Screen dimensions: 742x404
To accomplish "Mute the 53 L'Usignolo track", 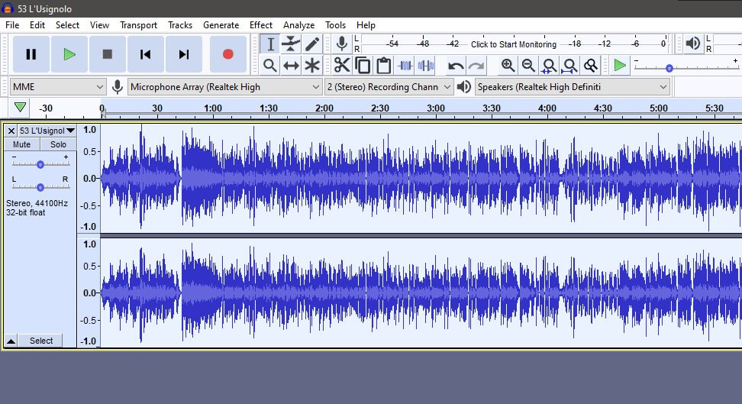I will (x=22, y=144).
